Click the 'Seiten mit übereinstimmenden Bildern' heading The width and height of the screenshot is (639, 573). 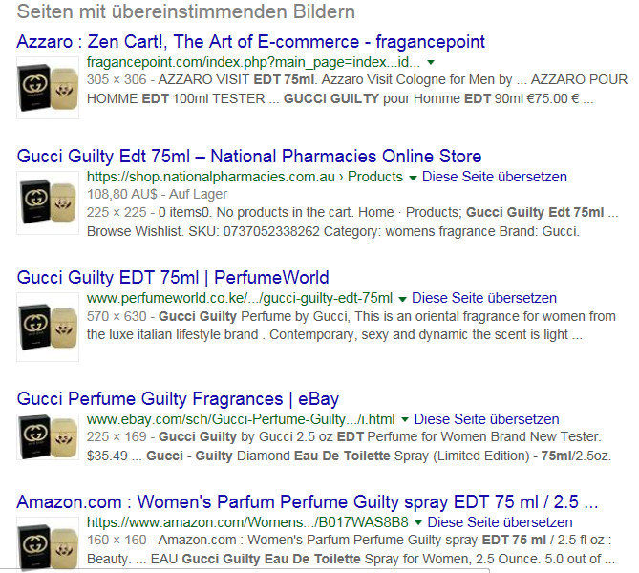pos(186,11)
